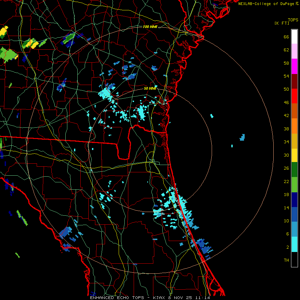Click the 11:14 timestamp
This screenshot has height=300, width=300.
coord(203,298)
